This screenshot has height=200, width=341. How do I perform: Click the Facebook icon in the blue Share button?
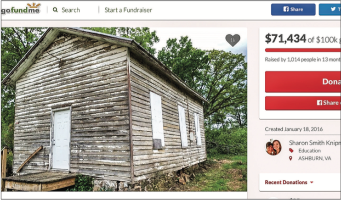pyautogui.click(x=286, y=9)
